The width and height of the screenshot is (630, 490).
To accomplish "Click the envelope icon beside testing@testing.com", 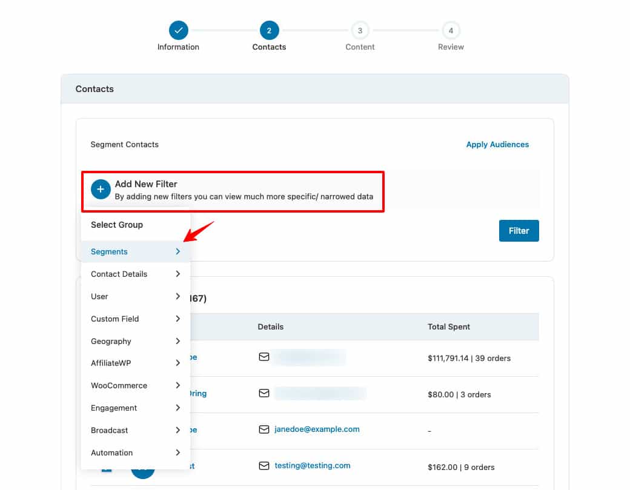I will [x=264, y=466].
